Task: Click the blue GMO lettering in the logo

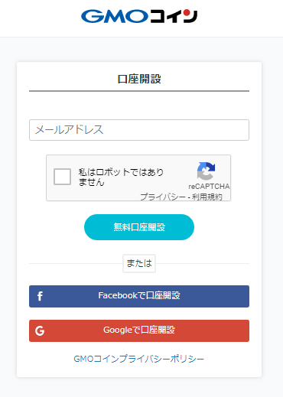Action: point(115,16)
